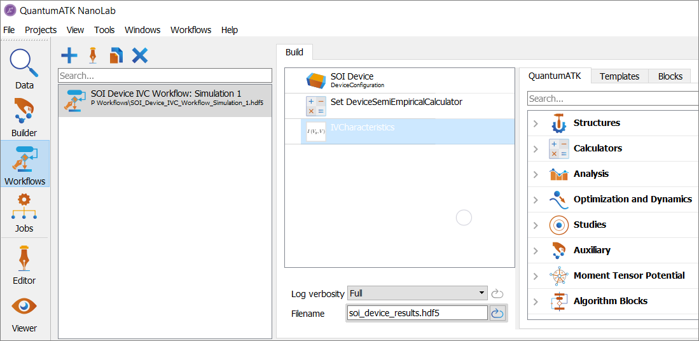Delete the workflow with the blue X icon
The image size is (699, 341).
click(x=140, y=55)
